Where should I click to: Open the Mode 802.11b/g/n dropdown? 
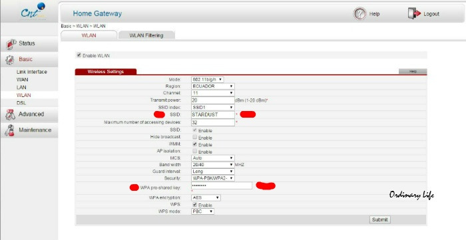coord(208,80)
